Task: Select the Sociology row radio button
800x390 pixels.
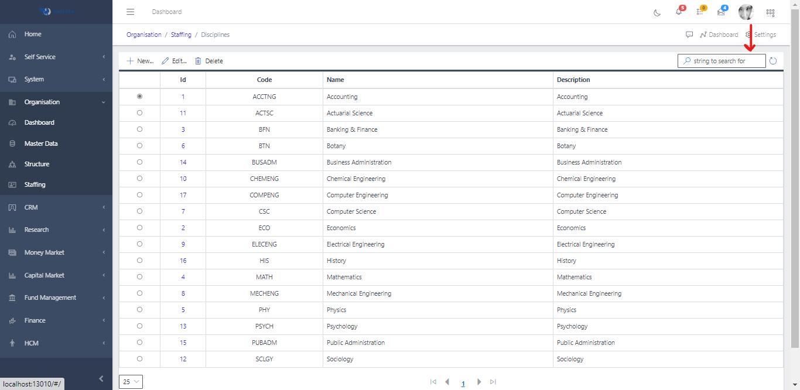Action: point(139,359)
